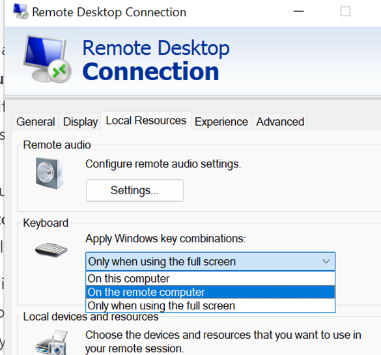
Task: Go to the Experience tab
Action: (221, 122)
